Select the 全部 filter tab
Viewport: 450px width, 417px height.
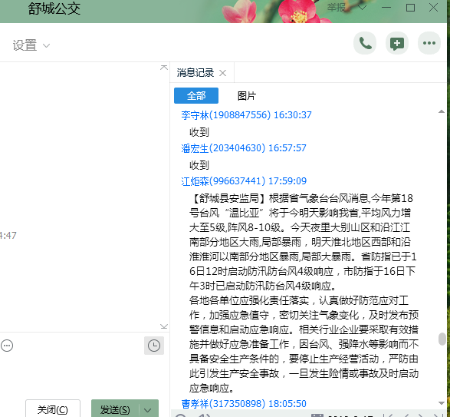[196, 95]
